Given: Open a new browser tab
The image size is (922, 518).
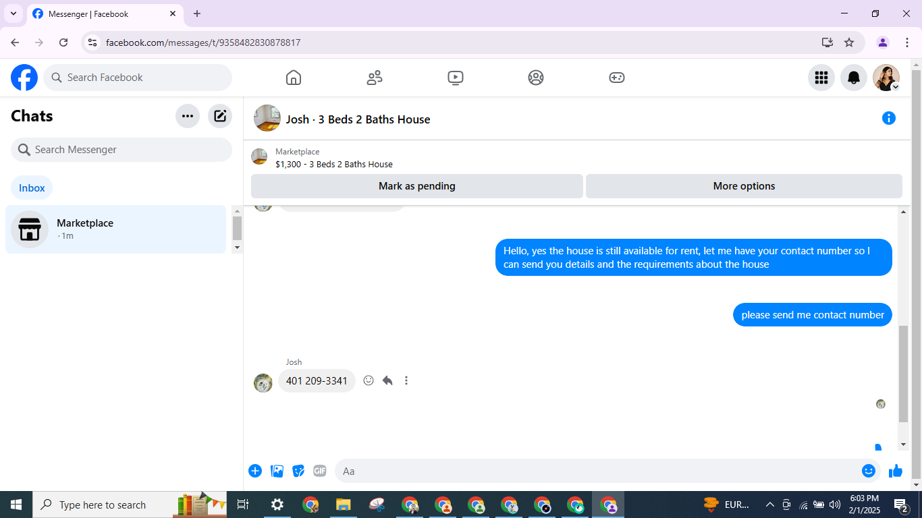Looking at the screenshot, I should [197, 13].
